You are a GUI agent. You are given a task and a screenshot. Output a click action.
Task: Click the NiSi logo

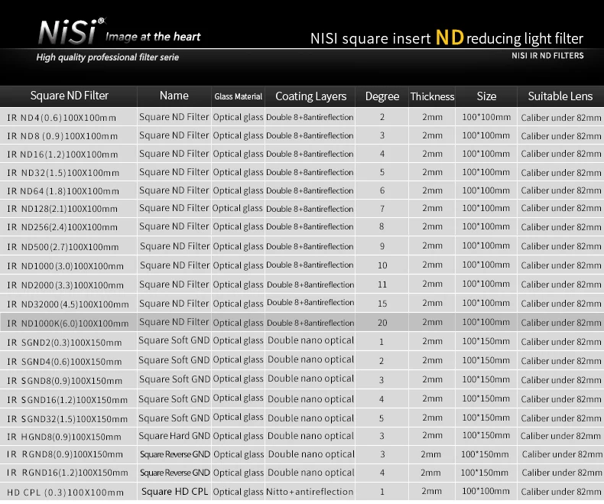[72, 31]
